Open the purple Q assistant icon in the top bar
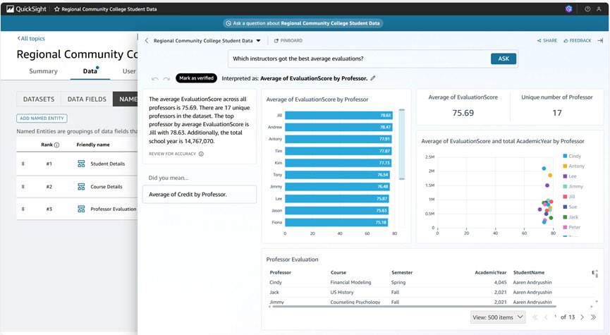 [569, 9]
